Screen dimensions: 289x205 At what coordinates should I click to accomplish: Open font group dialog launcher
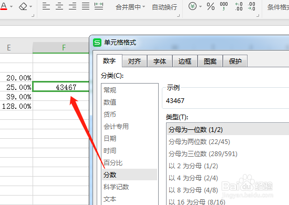coord(33,15)
